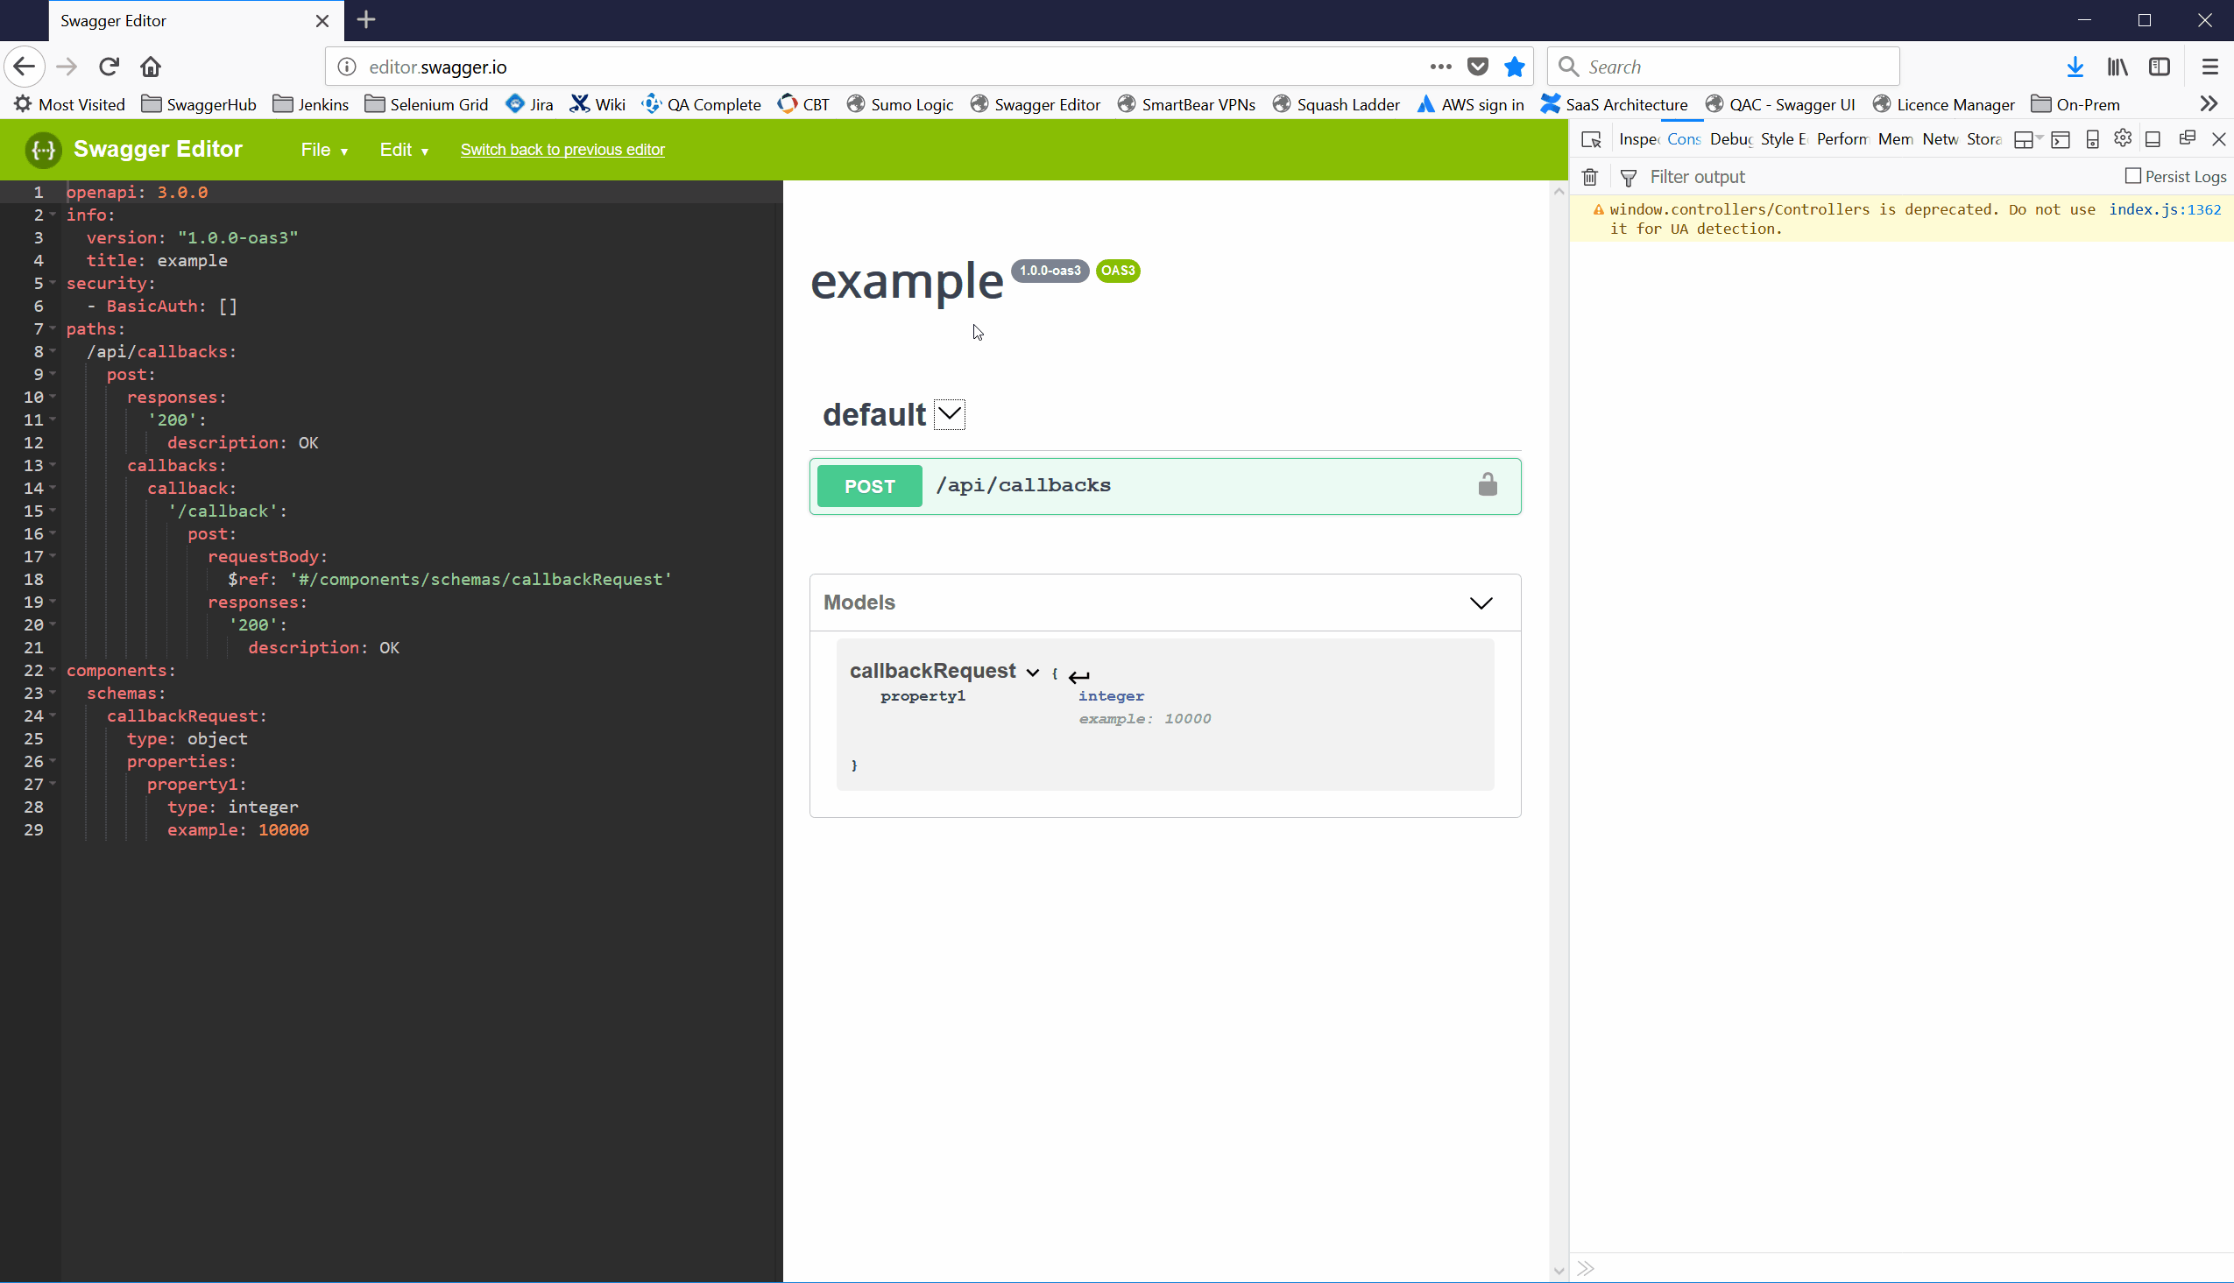The width and height of the screenshot is (2234, 1283).
Task: Click 'Switch back to previous editor' link
Action: tap(562, 150)
